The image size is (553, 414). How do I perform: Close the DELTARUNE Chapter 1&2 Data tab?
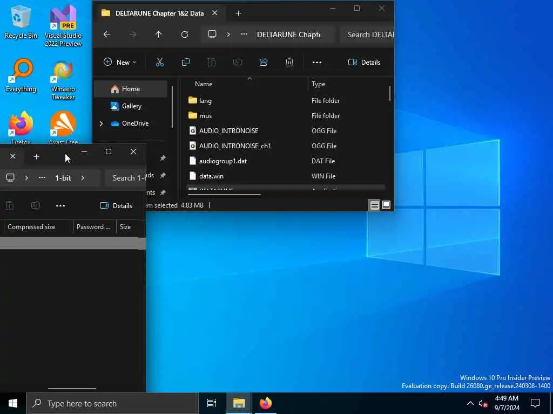click(x=215, y=13)
